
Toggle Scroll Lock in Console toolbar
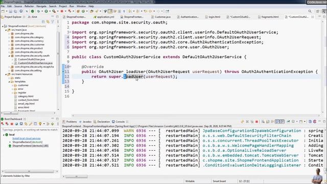(268, 122)
